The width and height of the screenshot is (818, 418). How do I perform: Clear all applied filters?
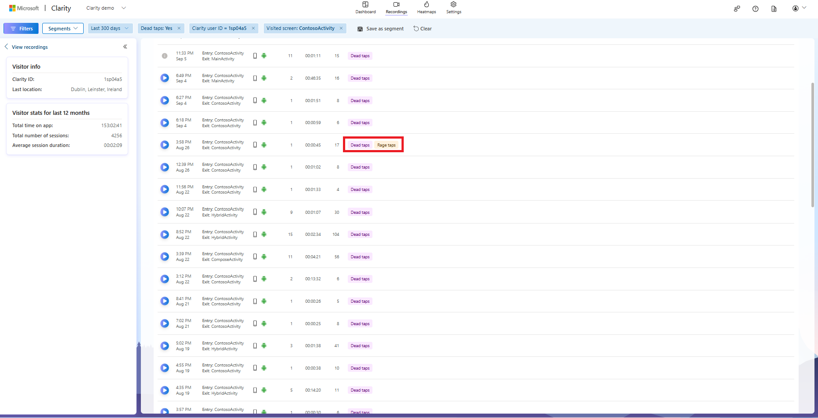[423, 29]
